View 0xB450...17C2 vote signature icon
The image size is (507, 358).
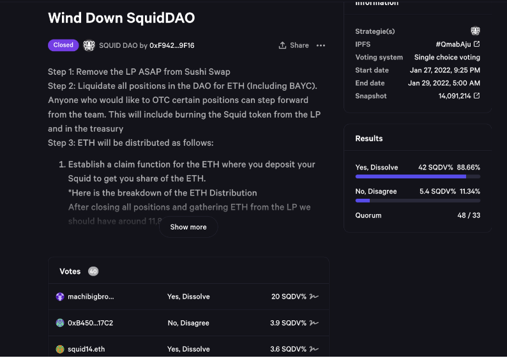coord(314,323)
